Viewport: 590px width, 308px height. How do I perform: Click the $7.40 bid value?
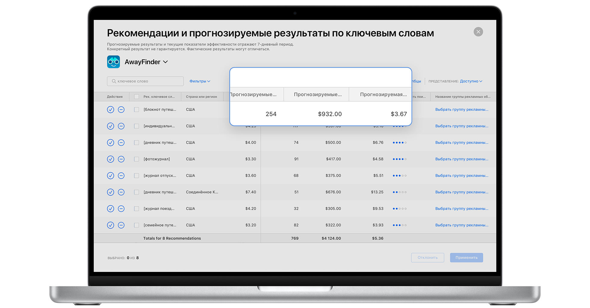point(250,192)
